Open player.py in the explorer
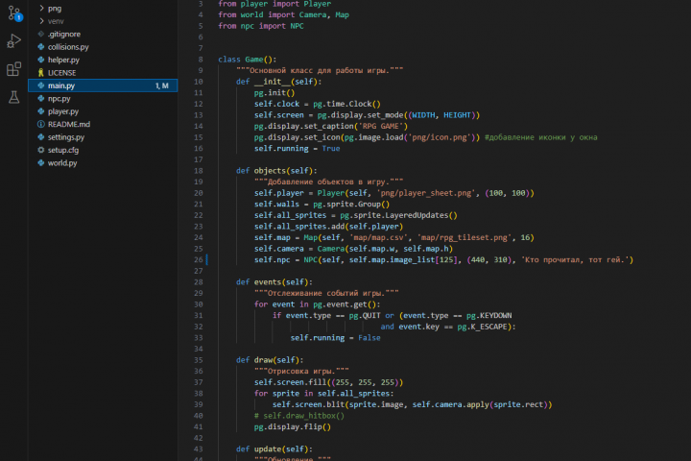 coord(63,111)
